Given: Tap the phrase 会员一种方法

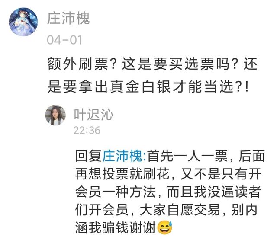Looking at the screenshot, I should coord(116,192).
